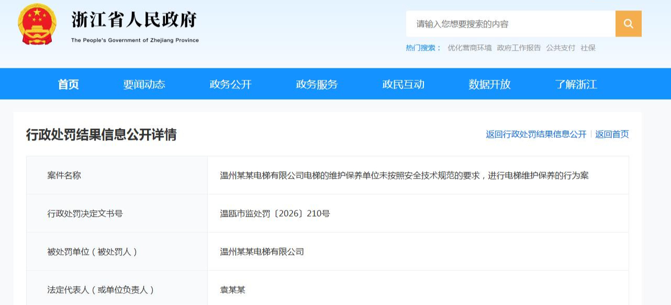Click the English subtitle People's Government of Zhejiang
671x305 pixels.
pyautogui.click(x=135, y=40)
